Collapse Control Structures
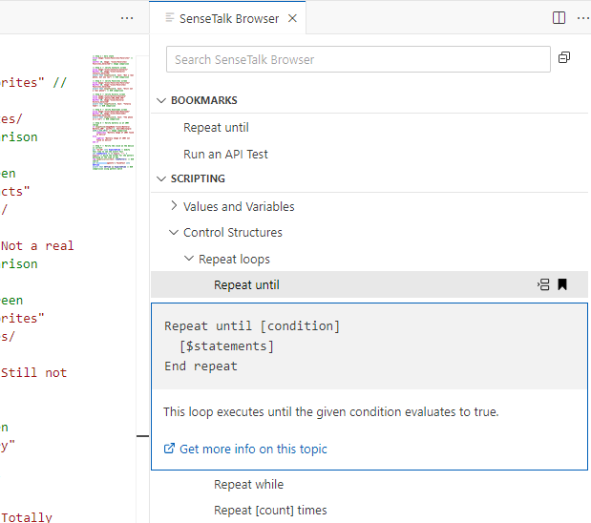This screenshot has height=523, width=591. pyautogui.click(x=174, y=232)
